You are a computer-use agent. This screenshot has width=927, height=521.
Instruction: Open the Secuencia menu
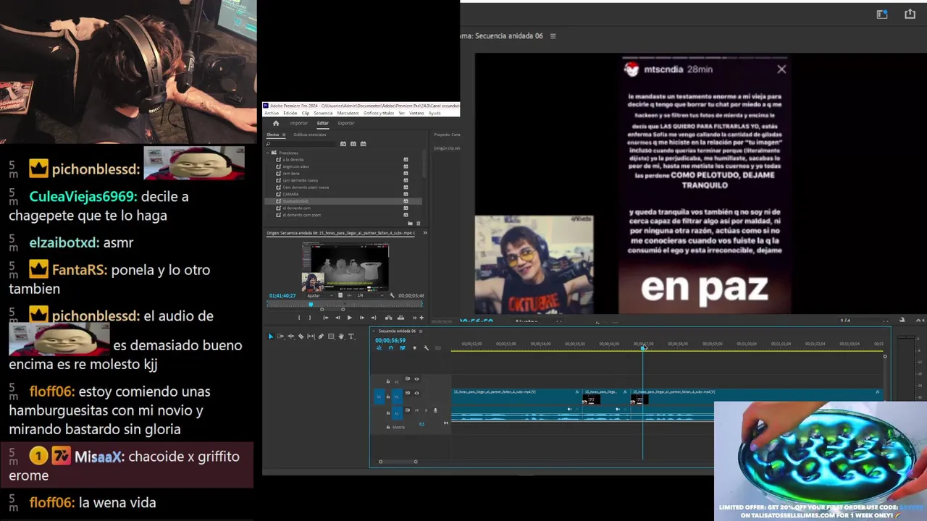click(x=323, y=113)
